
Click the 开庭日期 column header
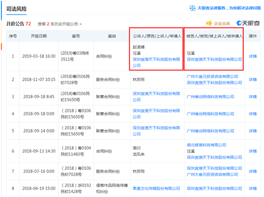39,36
